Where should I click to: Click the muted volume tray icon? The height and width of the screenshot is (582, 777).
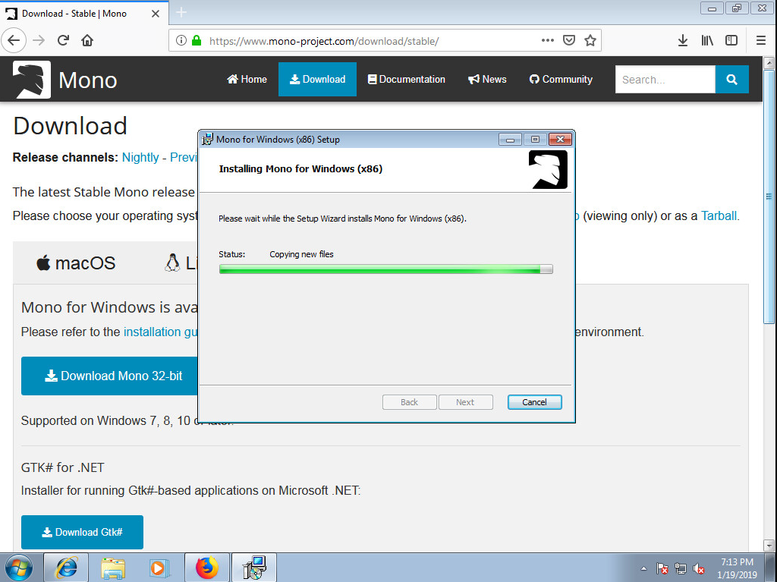(x=699, y=568)
